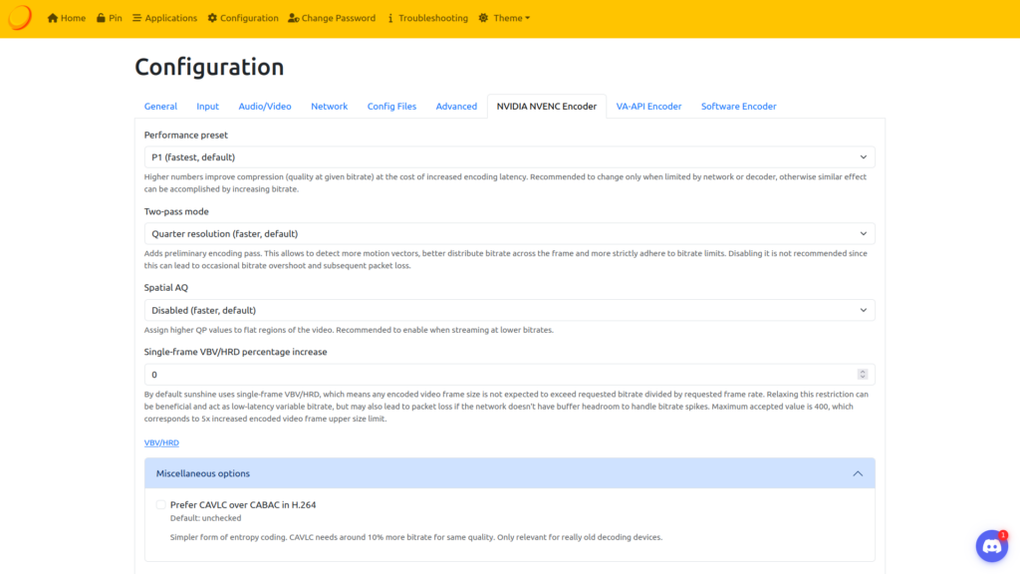The width and height of the screenshot is (1020, 574).
Task: Enable Prefer CAVLC over CABAC checkbox
Action: coord(160,505)
